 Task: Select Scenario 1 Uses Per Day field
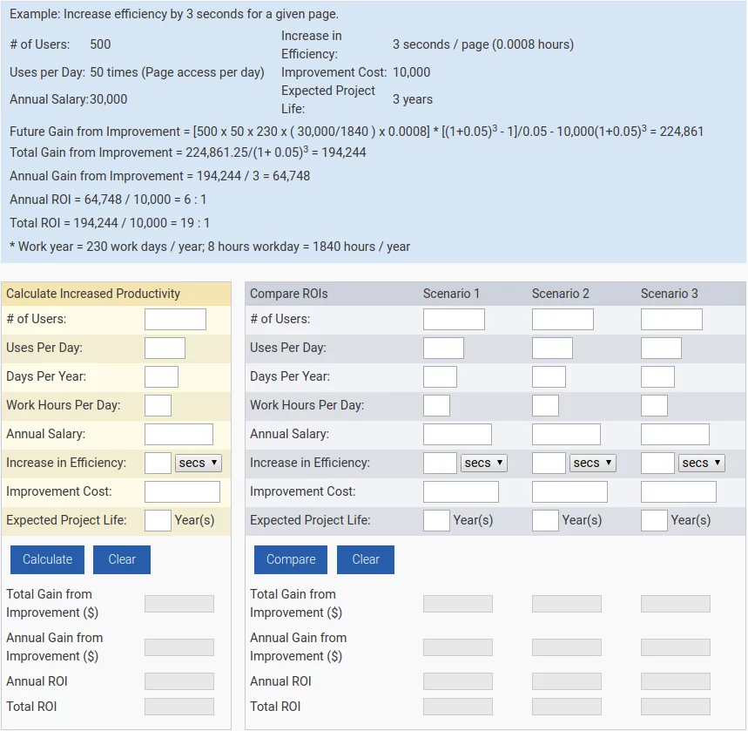(443, 348)
